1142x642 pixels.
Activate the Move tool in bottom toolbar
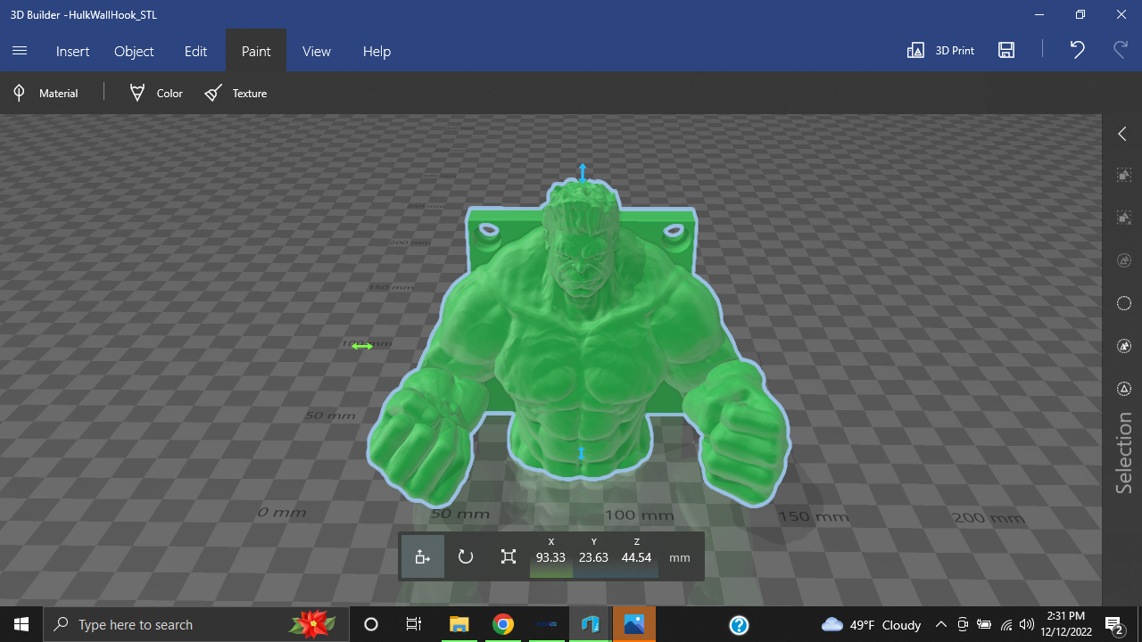(x=423, y=556)
